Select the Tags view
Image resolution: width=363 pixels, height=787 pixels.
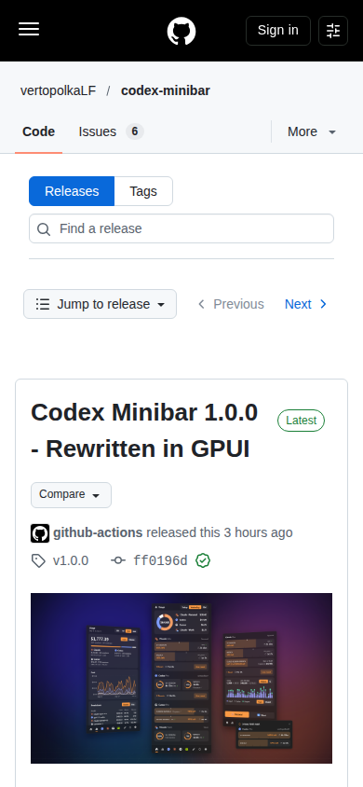point(143,191)
